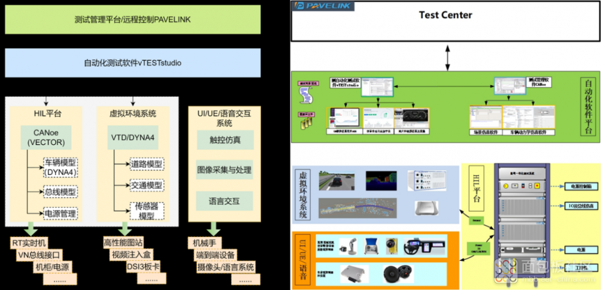The image size is (601, 290).
Task: Click the 机械手 label
Action: [205, 242]
